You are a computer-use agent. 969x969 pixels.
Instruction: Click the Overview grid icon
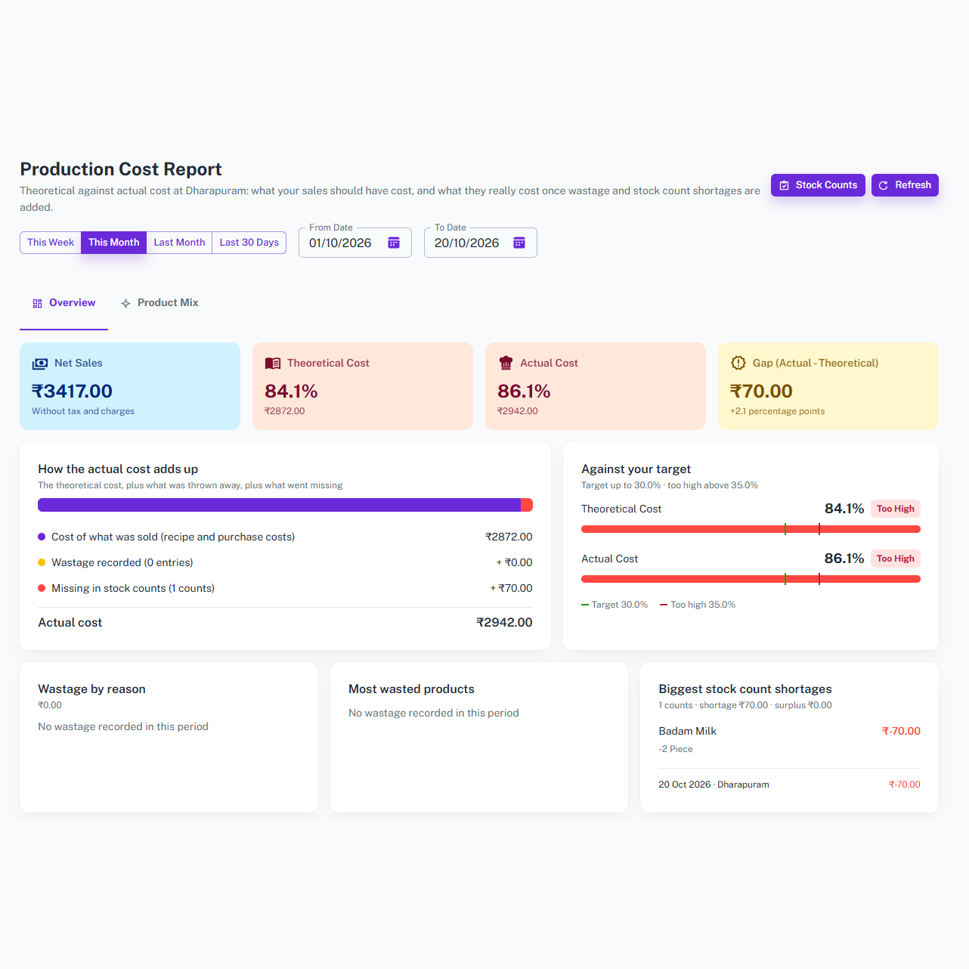tap(37, 303)
